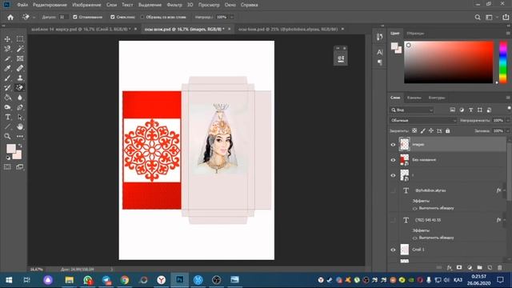Open the Окно menu
Screen dimensions: 512x288
pos(230,5)
